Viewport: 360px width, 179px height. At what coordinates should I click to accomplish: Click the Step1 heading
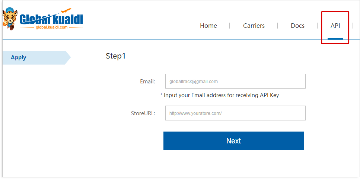click(116, 56)
